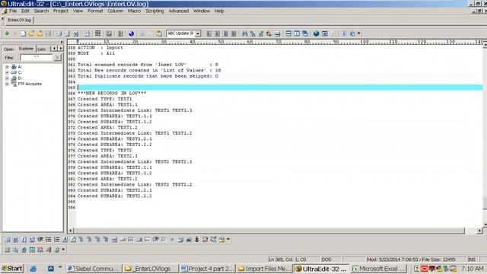Open the Column menu
The height and width of the screenshot is (274, 487).
click(x=115, y=11)
